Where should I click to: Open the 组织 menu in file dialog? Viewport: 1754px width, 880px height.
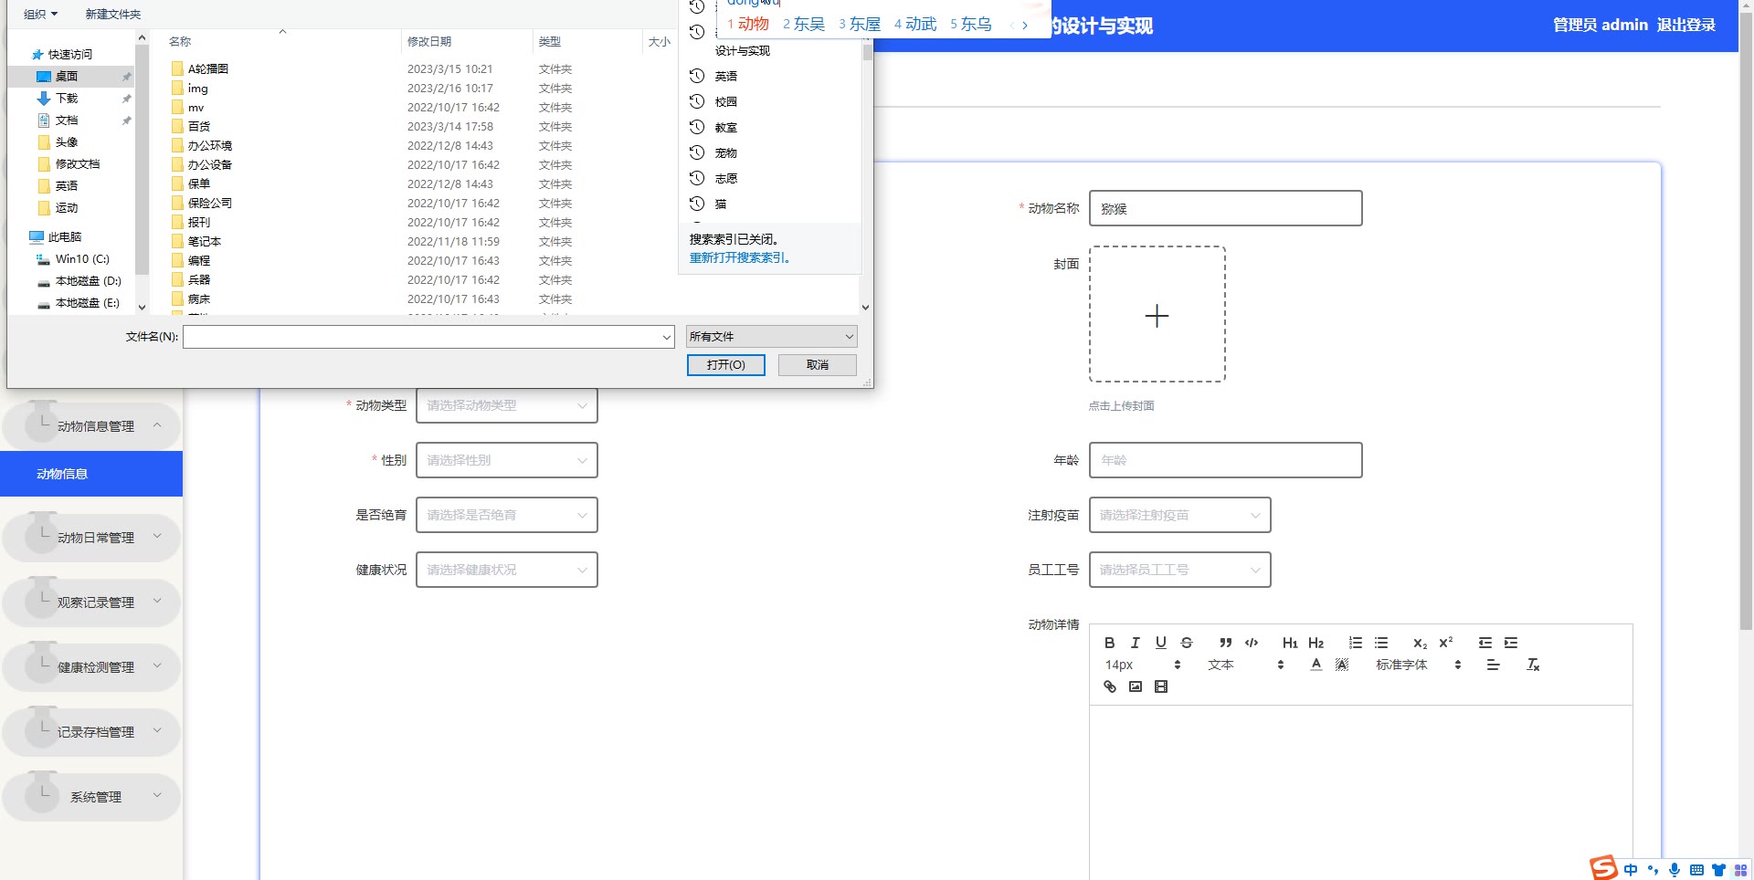pyautogui.click(x=40, y=14)
